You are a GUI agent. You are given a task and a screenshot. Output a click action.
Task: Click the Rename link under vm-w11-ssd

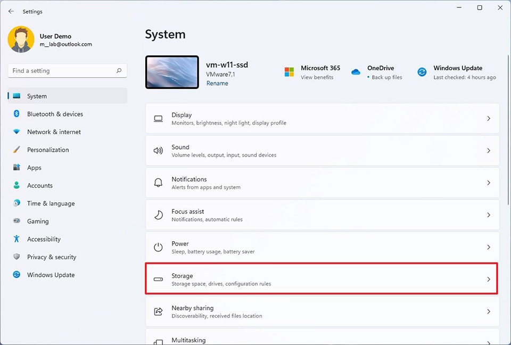click(x=217, y=83)
